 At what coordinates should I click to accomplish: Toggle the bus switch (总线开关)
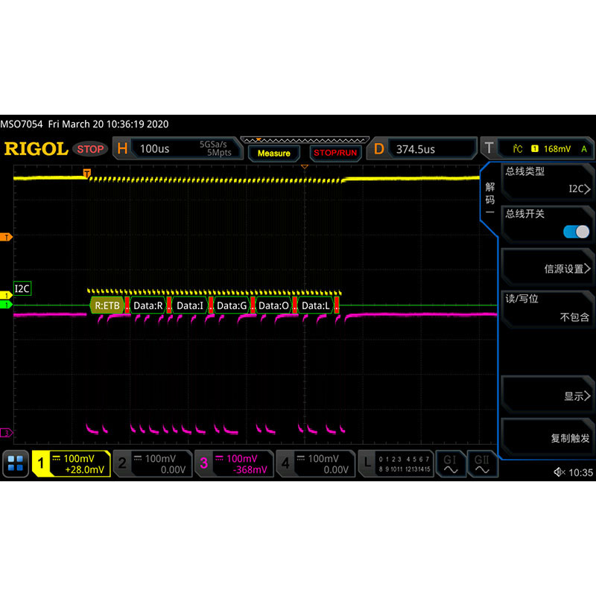[576, 232]
